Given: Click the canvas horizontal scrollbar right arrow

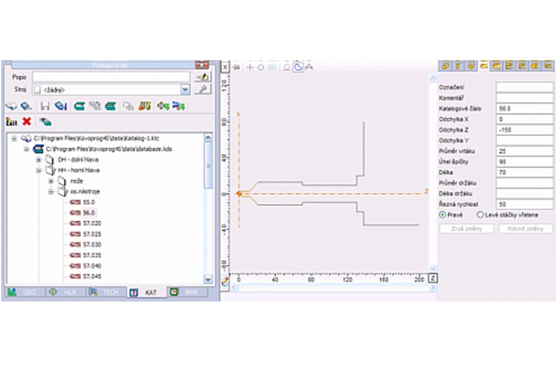Looking at the screenshot, I should click(433, 288).
